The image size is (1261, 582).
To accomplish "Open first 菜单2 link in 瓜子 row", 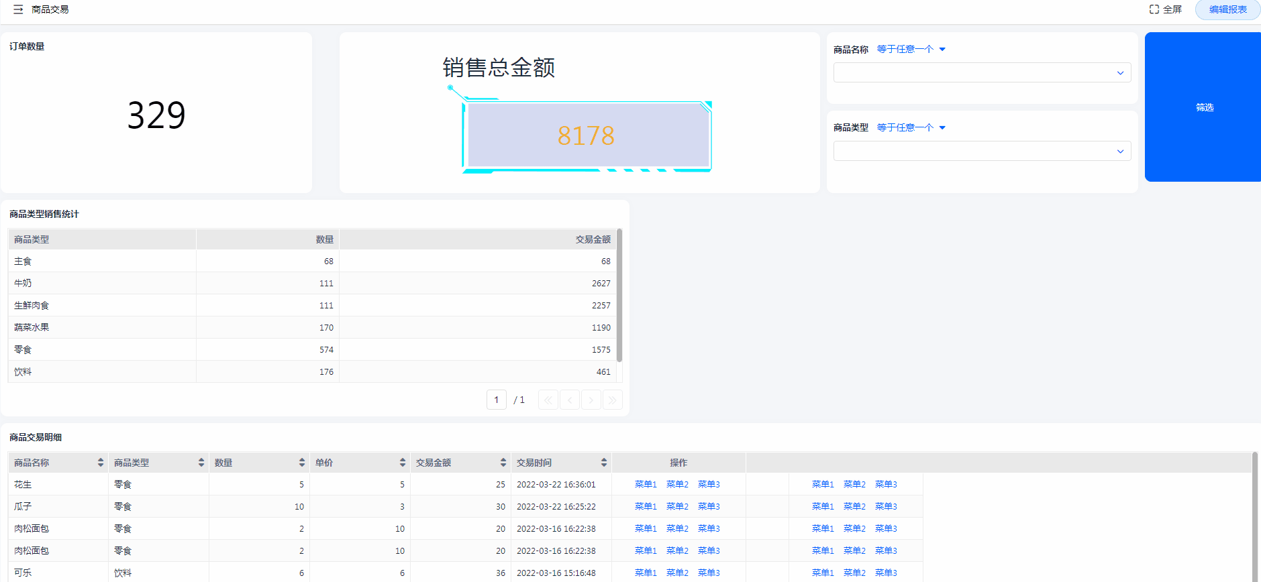I will pyautogui.click(x=677, y=506).
